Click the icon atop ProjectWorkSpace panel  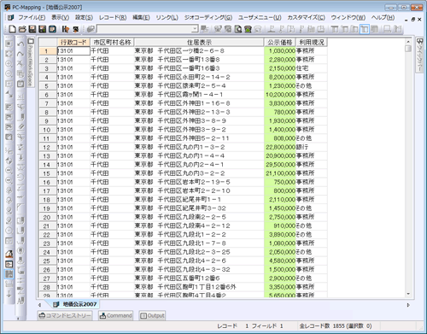(x=31, y=41)
